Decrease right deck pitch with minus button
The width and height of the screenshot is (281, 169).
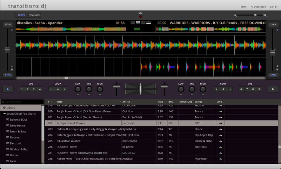pyautogui.click(x=277, y=70)
